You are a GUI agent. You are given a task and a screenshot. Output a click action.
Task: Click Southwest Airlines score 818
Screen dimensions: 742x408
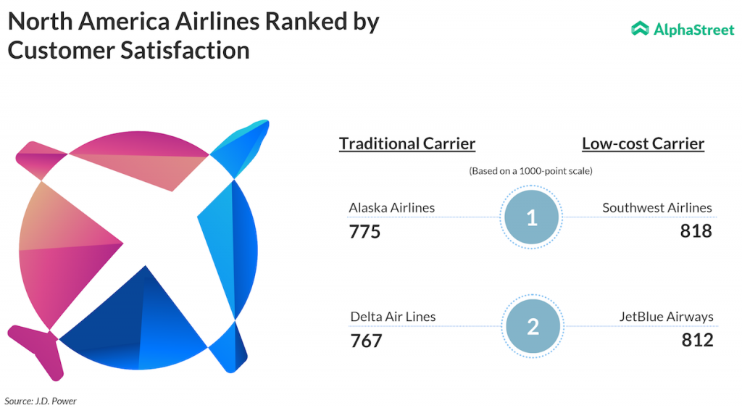[696, 231]
